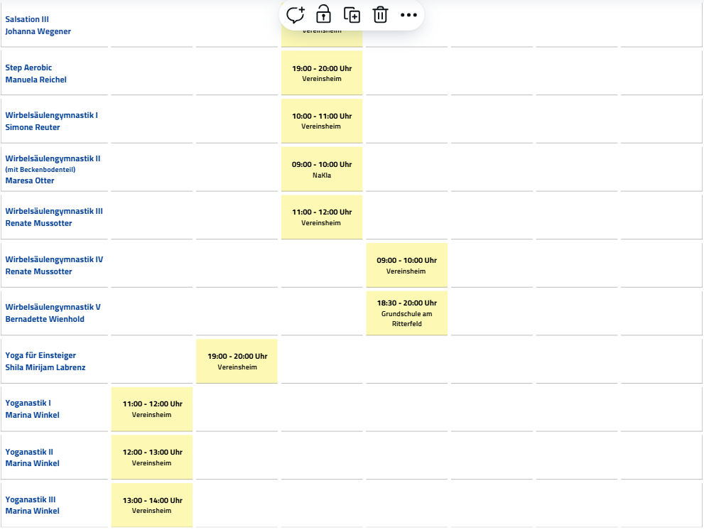Click the duplicate icon in toolbar

(x=352, y=15)
